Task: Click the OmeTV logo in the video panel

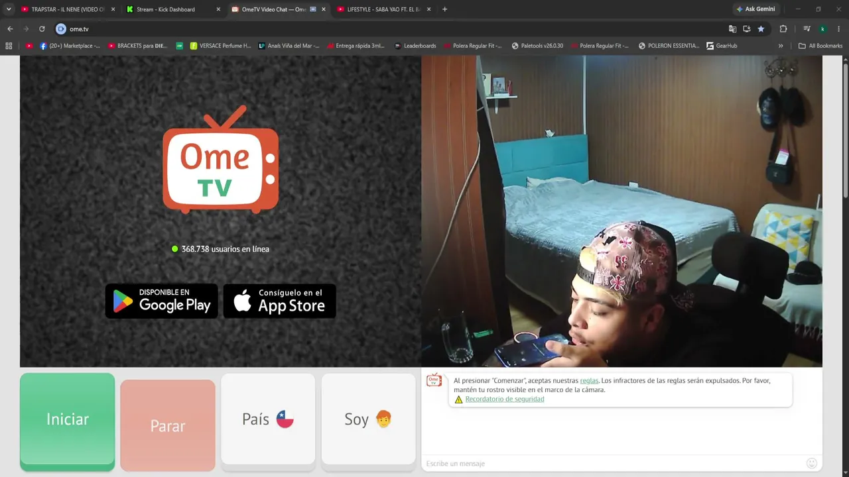Action: tap(220, 160)
